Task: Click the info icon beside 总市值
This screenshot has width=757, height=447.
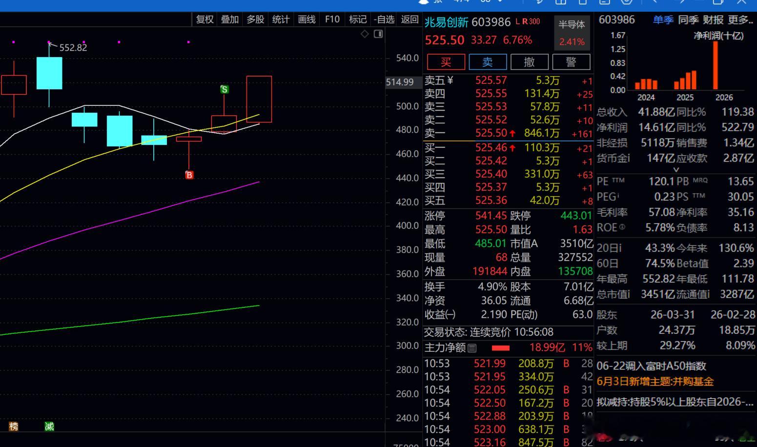Action: pyautogui.click(x=629, y=294)
